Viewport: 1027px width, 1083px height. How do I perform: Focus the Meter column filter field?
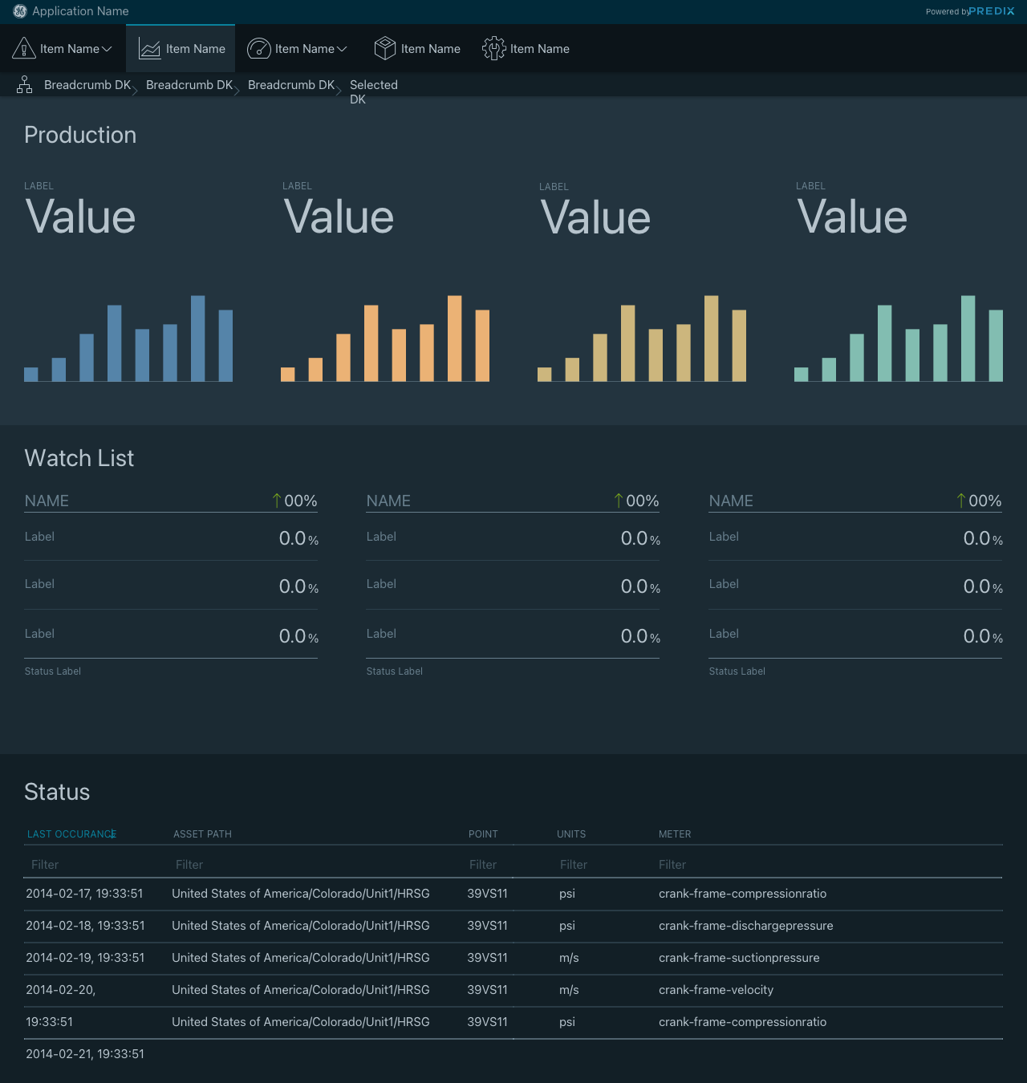(x=826, y=865)
